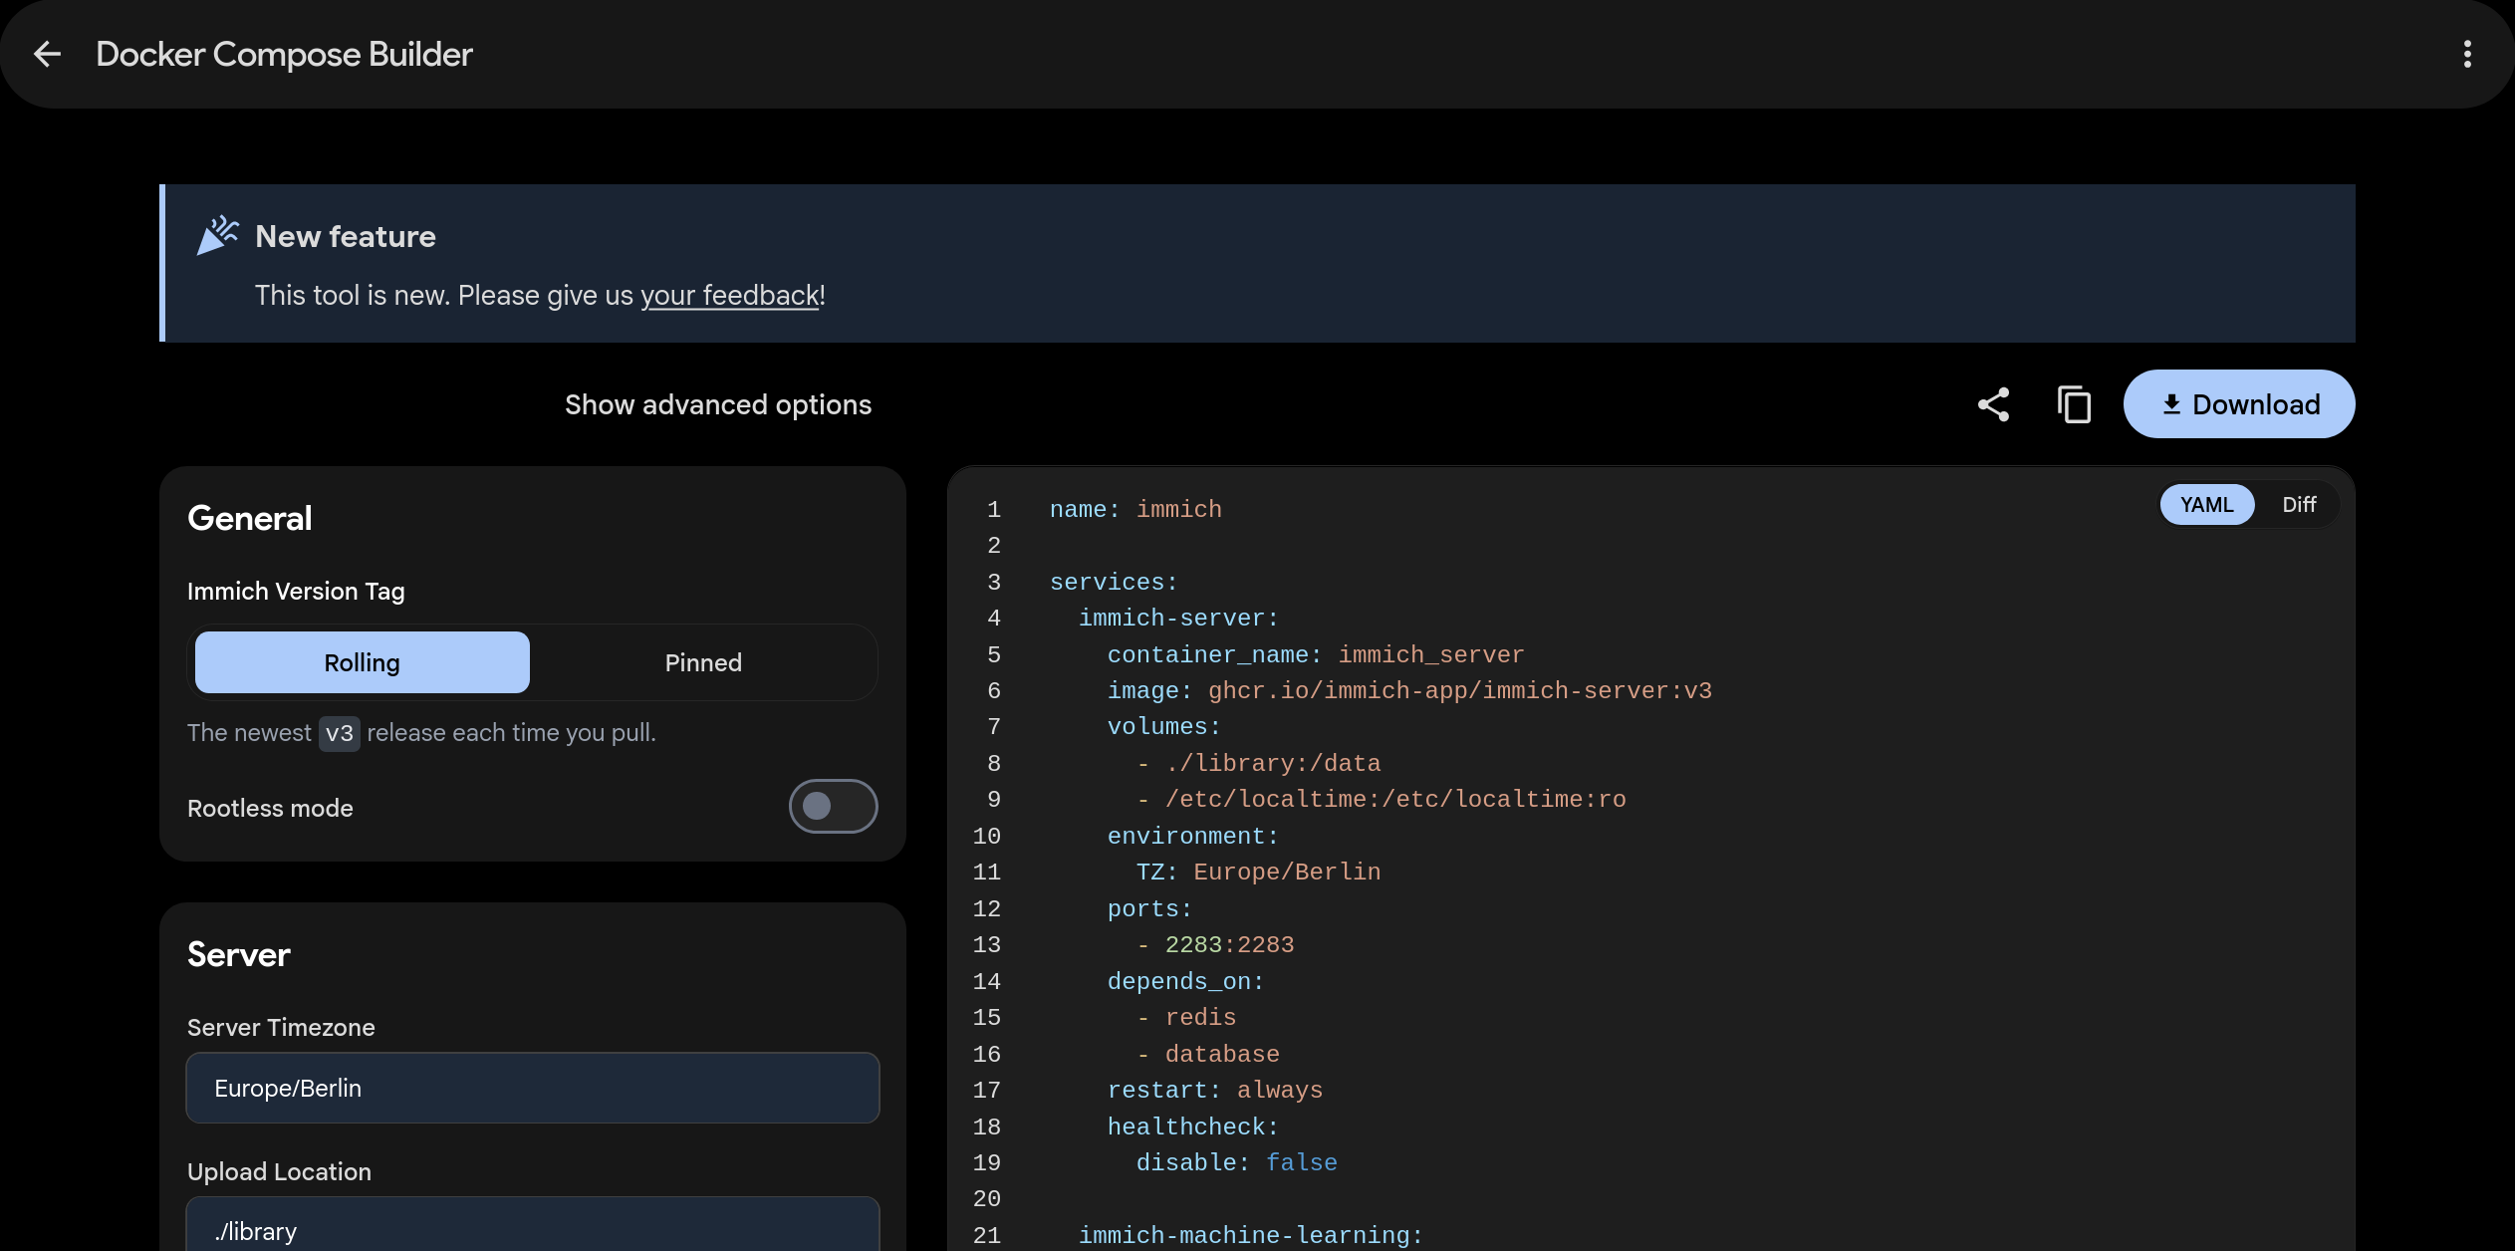Toggle Rootless mode switch

[x=833, y=807]
